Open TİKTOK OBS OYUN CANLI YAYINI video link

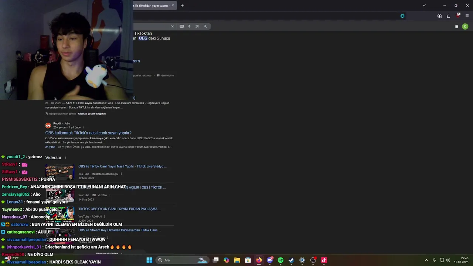tap(119, 209)
